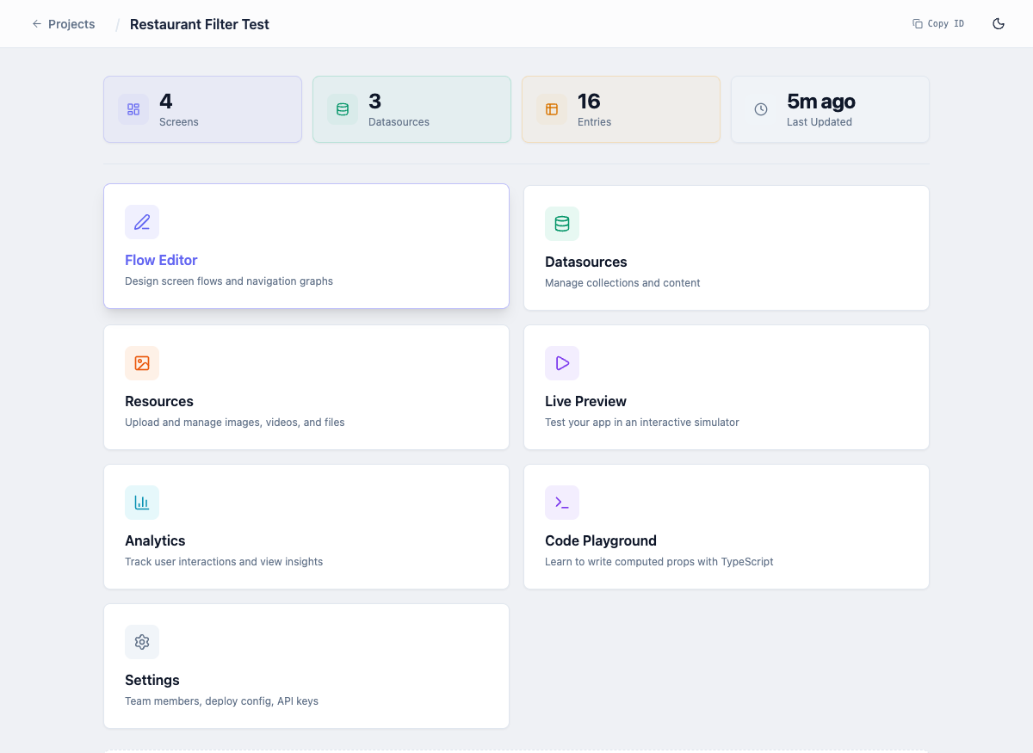The image size is (1033, 753).
Task: Toggle dark mode with the moon icon
Action: 999,23
